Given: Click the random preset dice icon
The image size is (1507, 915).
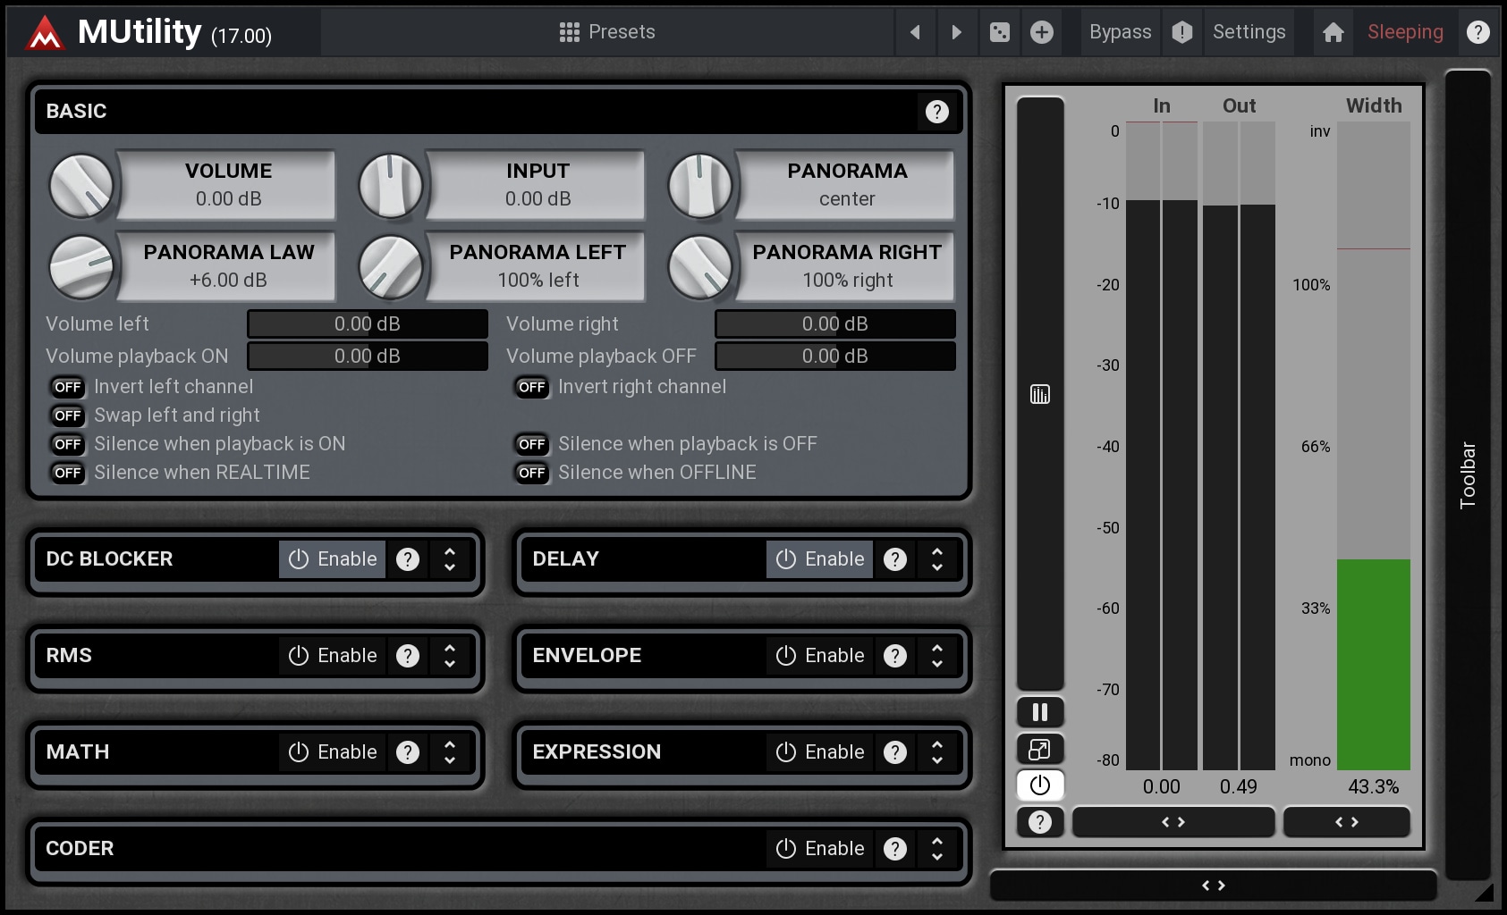Looking at the screenshot, I should 999,33.
